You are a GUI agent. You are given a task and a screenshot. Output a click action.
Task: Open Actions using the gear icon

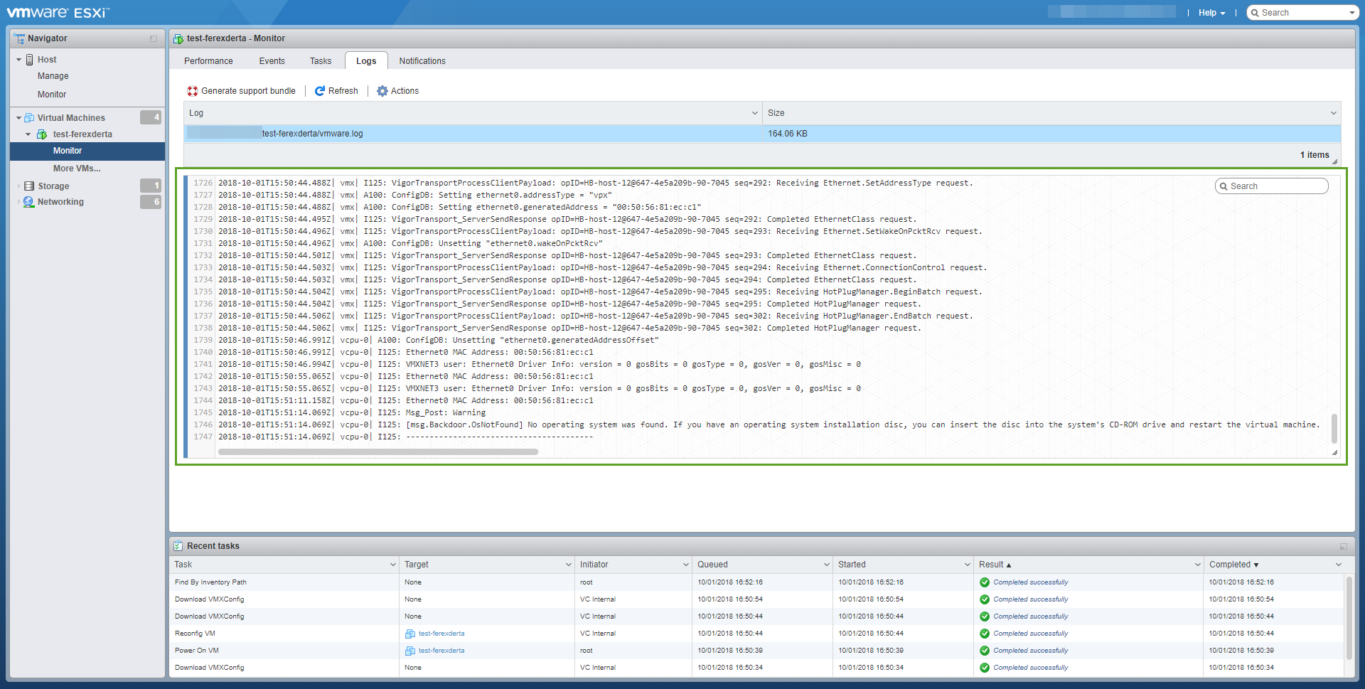pos(382,90)
